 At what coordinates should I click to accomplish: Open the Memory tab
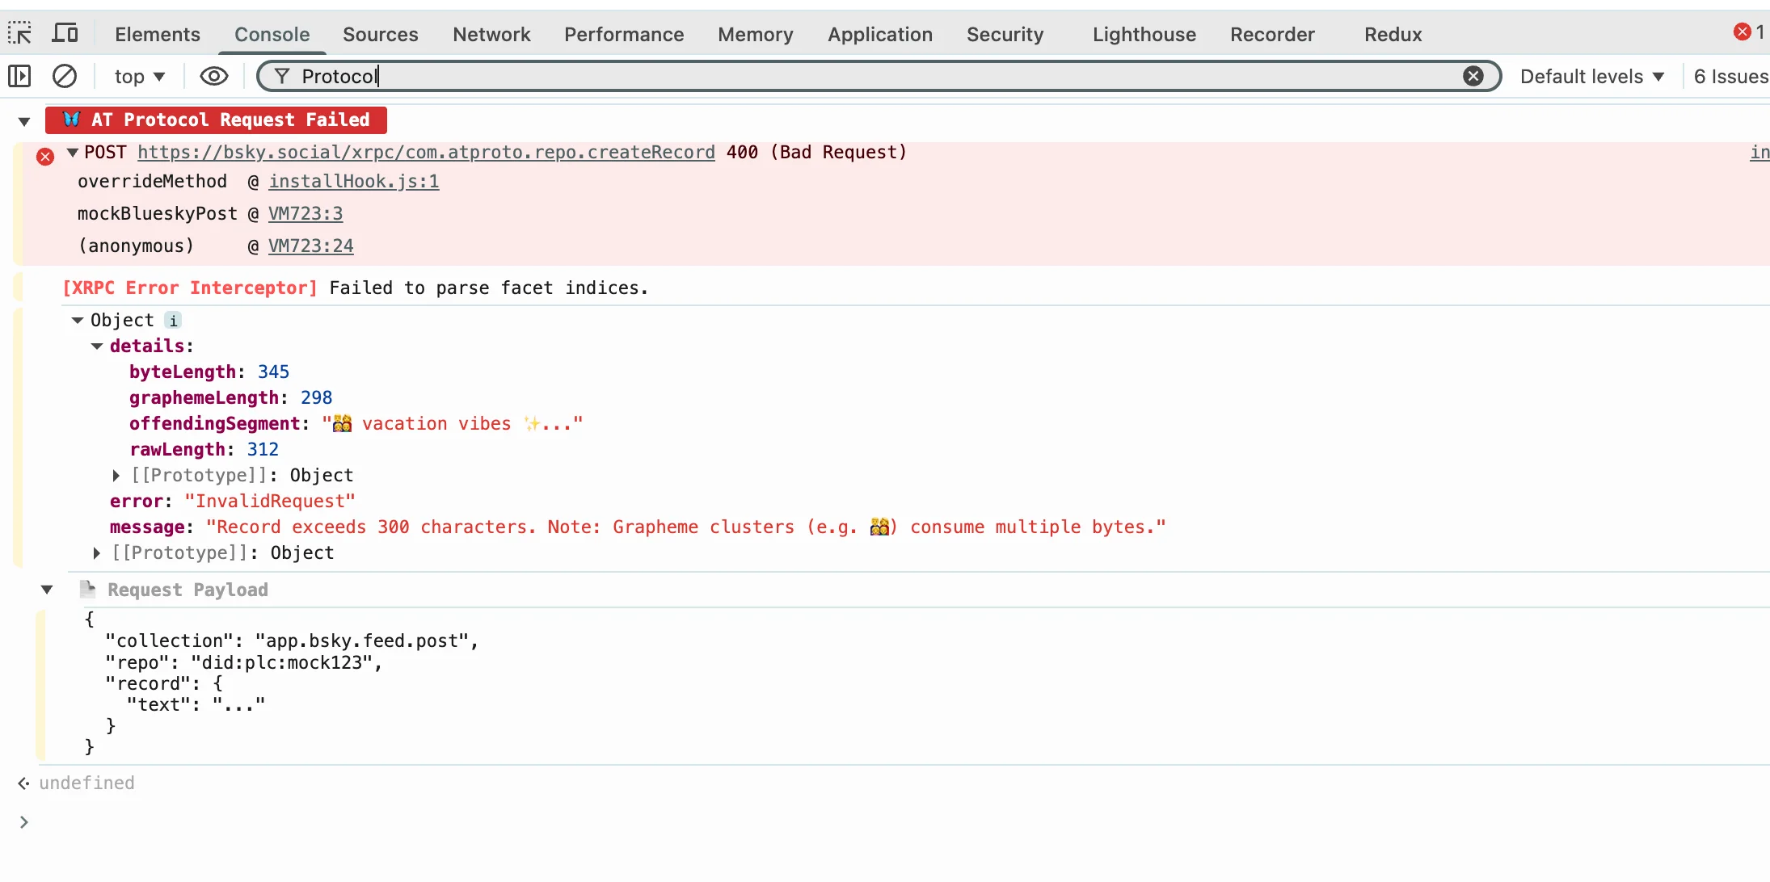coord(755,34)
